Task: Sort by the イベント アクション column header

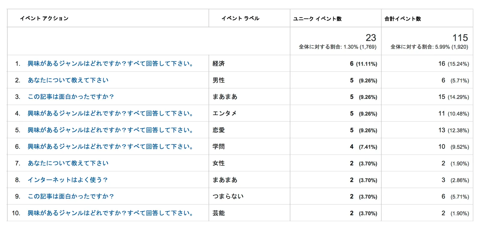Action: pyautogui.click(x=44, y=18)
